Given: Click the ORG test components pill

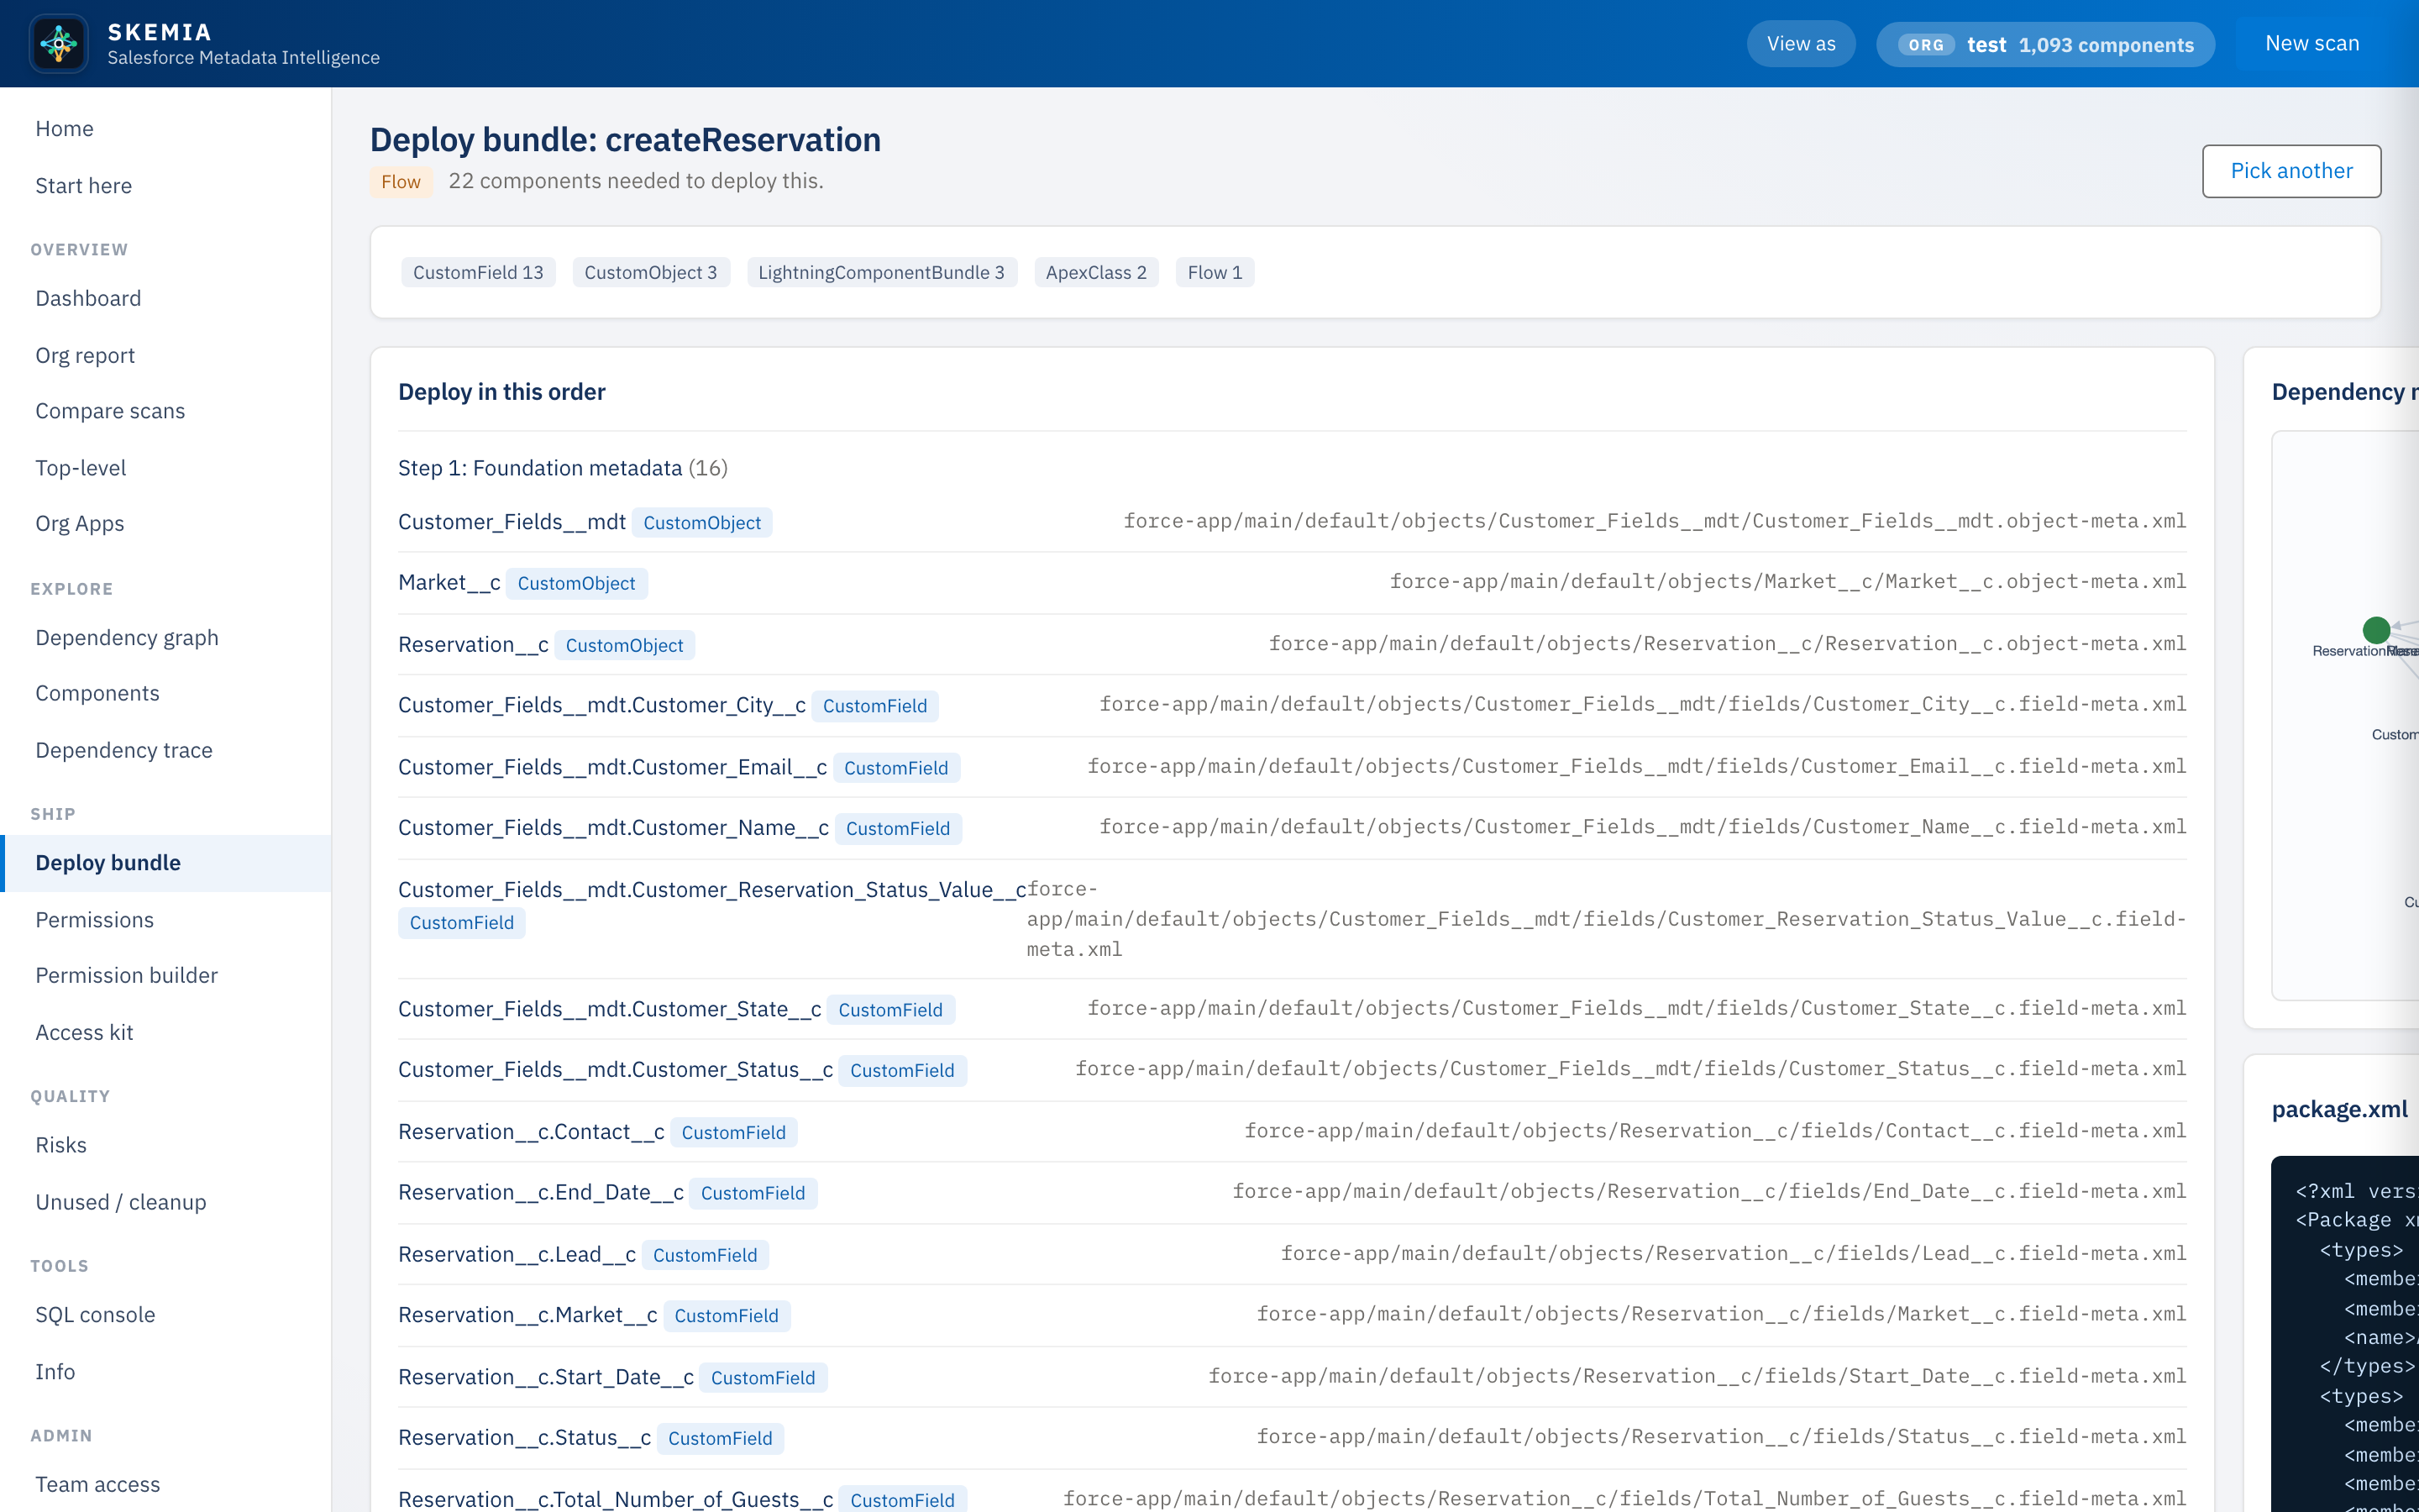Looking at the screenshot, I should click(2045, 45).
